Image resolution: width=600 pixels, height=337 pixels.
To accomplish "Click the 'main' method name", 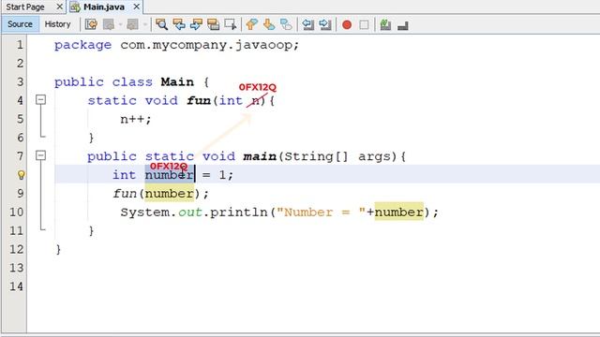I will tap(260, 156).
